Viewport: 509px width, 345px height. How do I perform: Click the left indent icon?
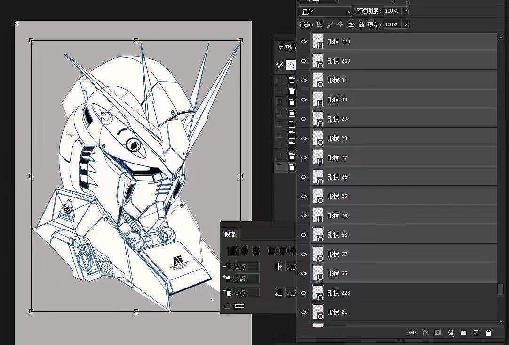point(227,267)
